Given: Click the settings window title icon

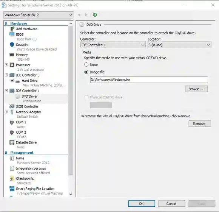Looking at the screenshot, I should click(x=4, y=5).
